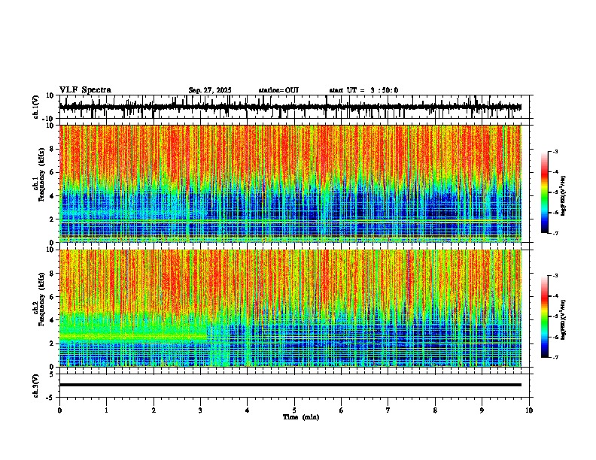Click the "ch.3(V)" axis label

tap(36, 386)
